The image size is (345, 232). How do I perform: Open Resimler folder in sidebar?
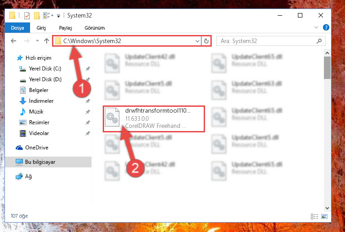point(39,123)
